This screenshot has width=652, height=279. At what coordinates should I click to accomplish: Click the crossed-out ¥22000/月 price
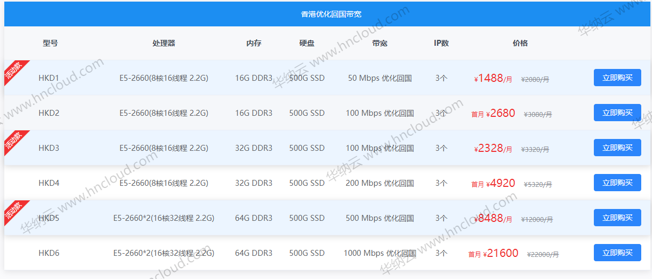tap(543, 254)
